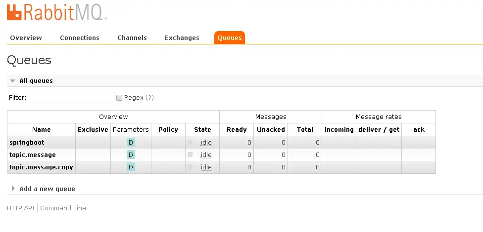Viewport: 483px width, 232px height.
Task: Go to the Exchanges tab
Action: (x=182, y=38)
